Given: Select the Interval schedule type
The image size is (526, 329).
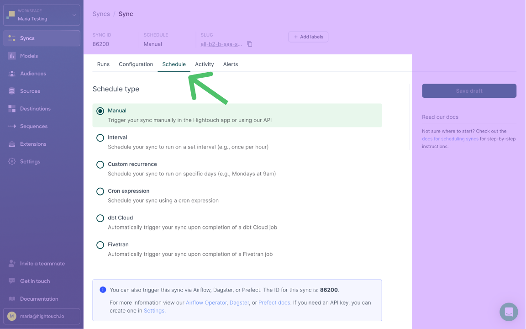Looking at the screenshot, I should point(100,138).
